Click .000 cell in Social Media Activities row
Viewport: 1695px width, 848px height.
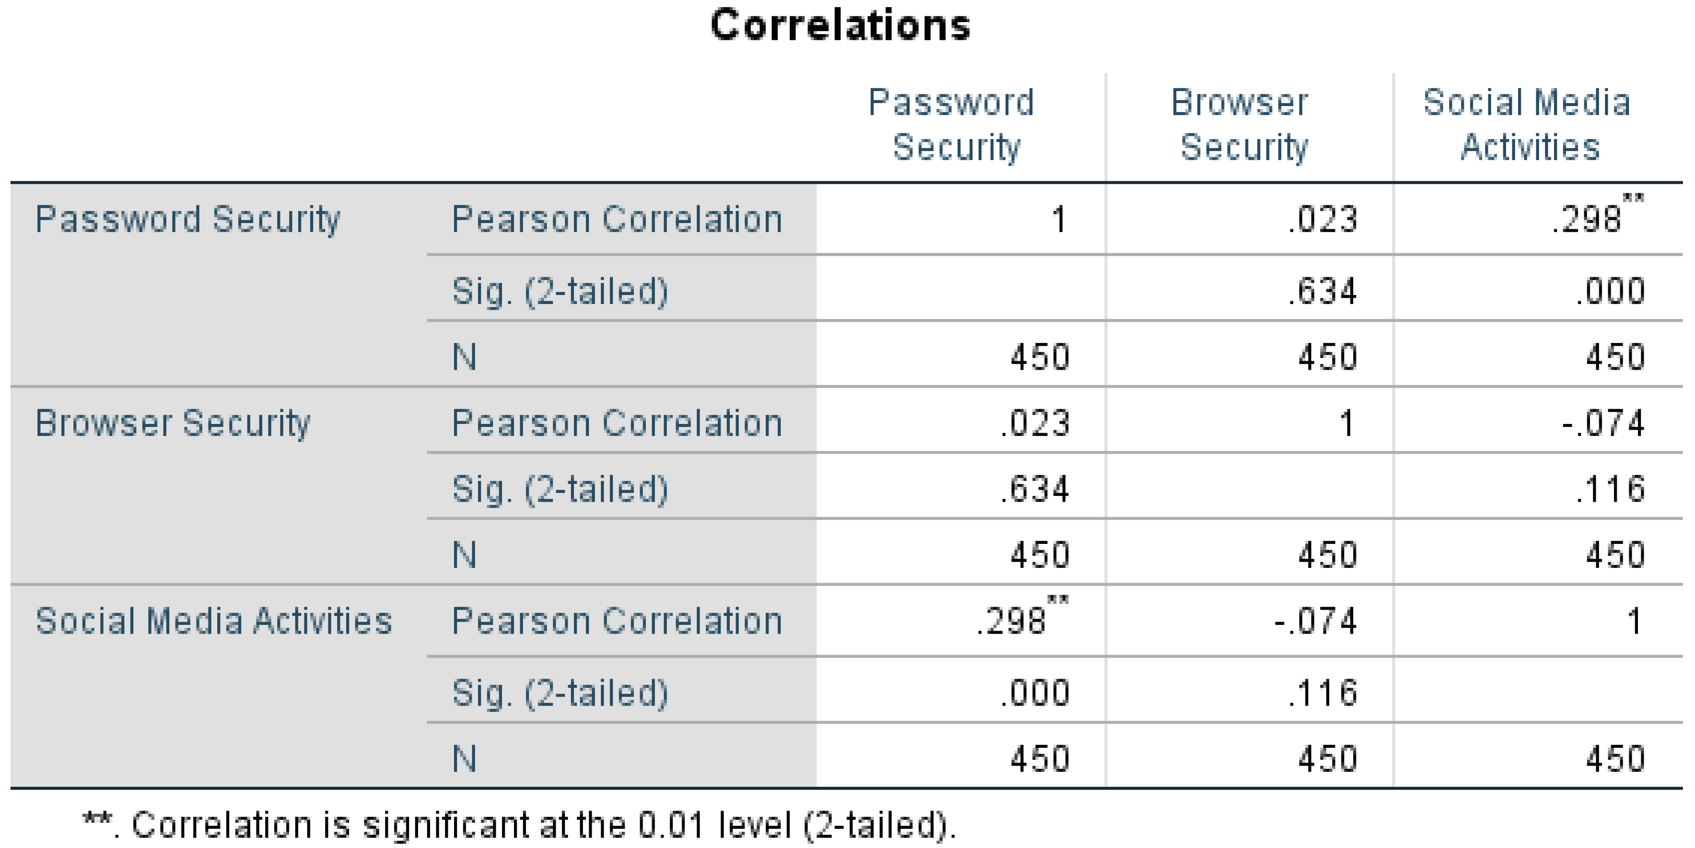(1035, 693)
